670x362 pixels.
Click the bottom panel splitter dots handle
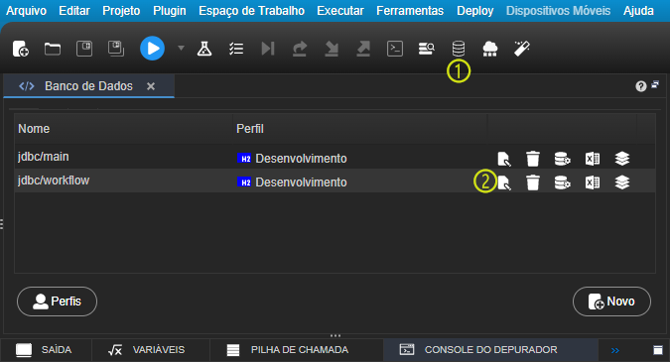pyautogui.click(x=335, y=335)
